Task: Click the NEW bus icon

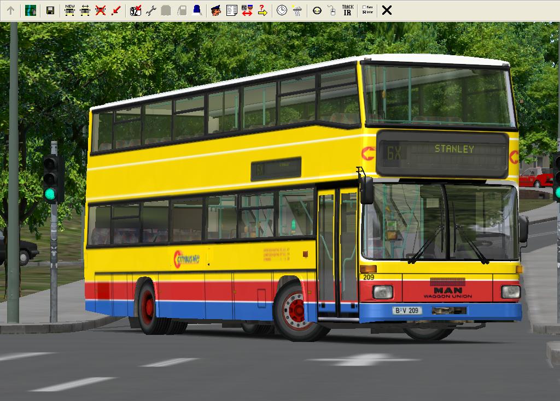Action: tap(69, 10)
